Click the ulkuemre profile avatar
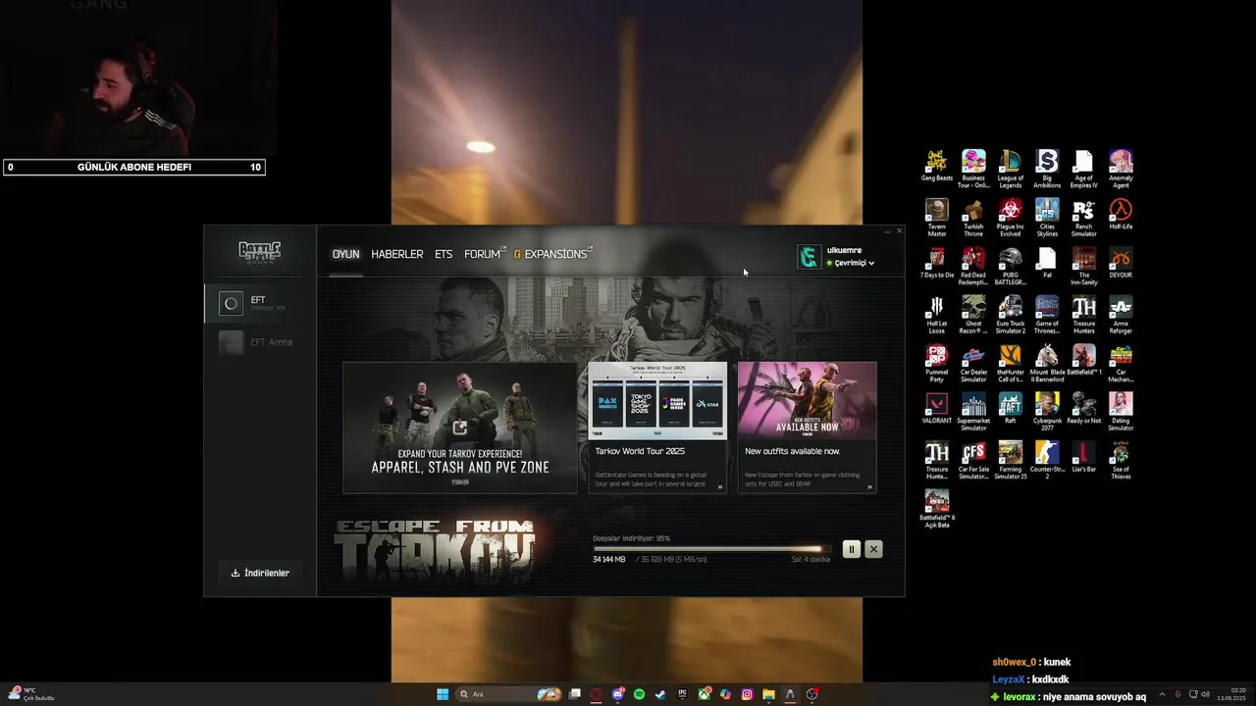Image resolution: width=1256 pixels, height=706 pixels. (x=809, y=257)
